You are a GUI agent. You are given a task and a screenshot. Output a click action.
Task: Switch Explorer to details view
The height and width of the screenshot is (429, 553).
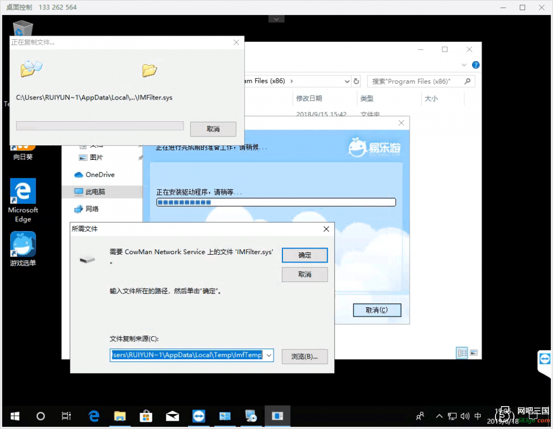461,352
